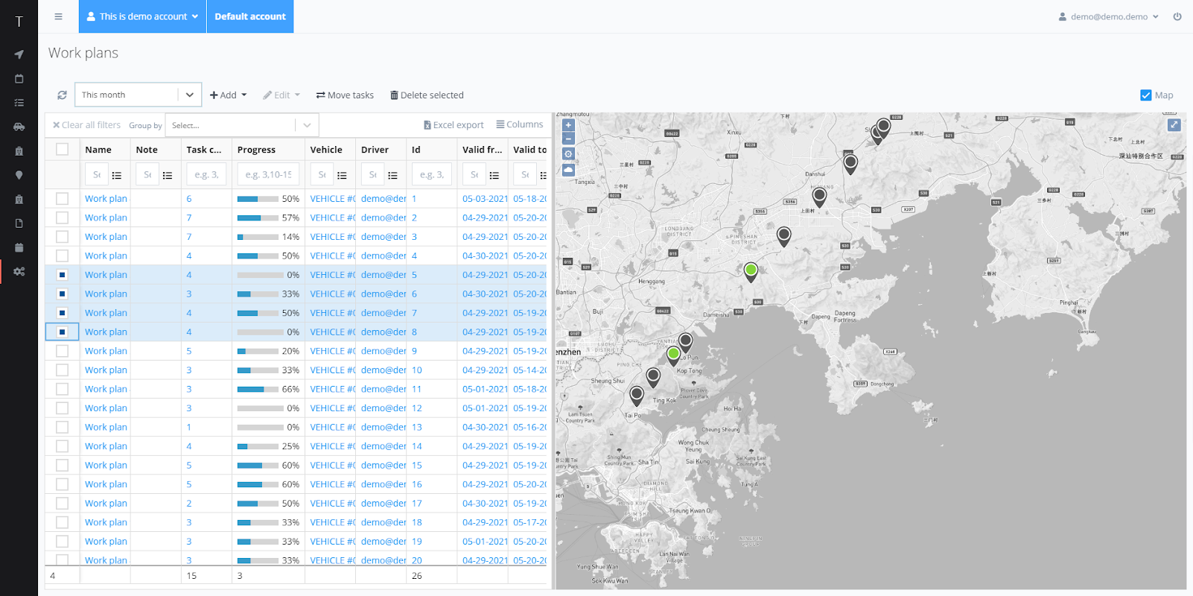Open the This is demo account menu
The image size is (1193, 596).
click(142, 16)
